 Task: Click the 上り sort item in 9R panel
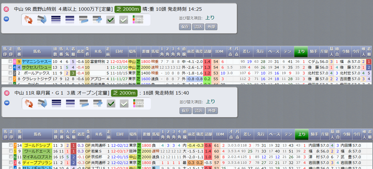pos(209,18)
